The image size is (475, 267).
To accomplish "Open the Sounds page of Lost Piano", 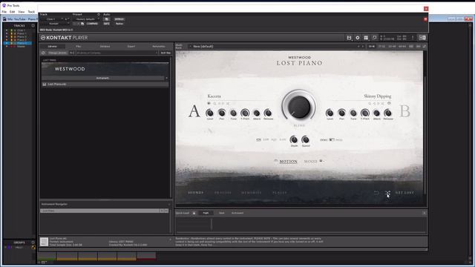I will [x=196, y=193].
